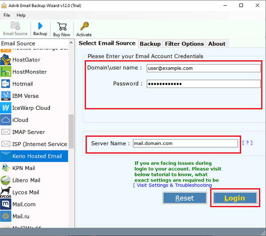Click the Kerio Hosted Email icon
Image resolution: width=266 pixels, height=236 pixels.
(6, 156)
